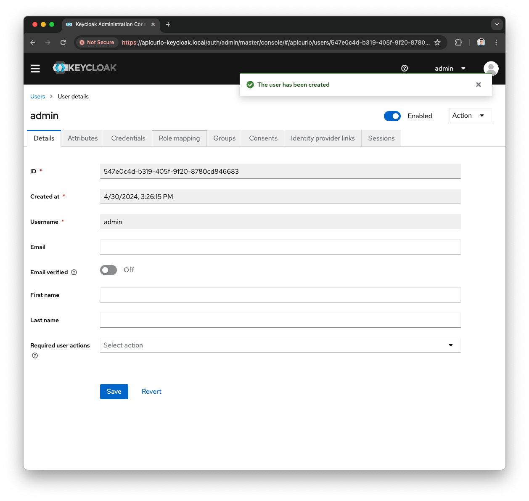Bookmark this page with the star icon
The width and height of the screenshot is (529, 501).
437,42
